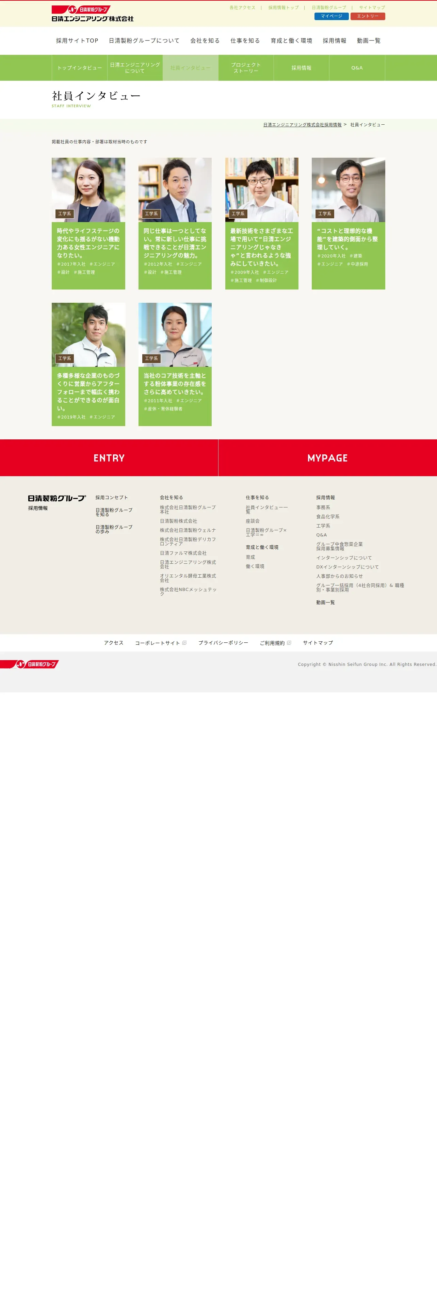
Task: Switch to the トップインタビュー tab
Action: click(x=79, y=68)
